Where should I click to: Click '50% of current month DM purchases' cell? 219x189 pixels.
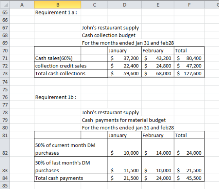tap(71, 148)
